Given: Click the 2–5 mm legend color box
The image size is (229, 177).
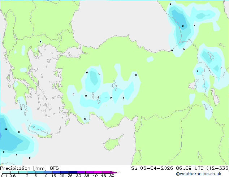Looking at the screenshot, I should [x=31, y=172].
